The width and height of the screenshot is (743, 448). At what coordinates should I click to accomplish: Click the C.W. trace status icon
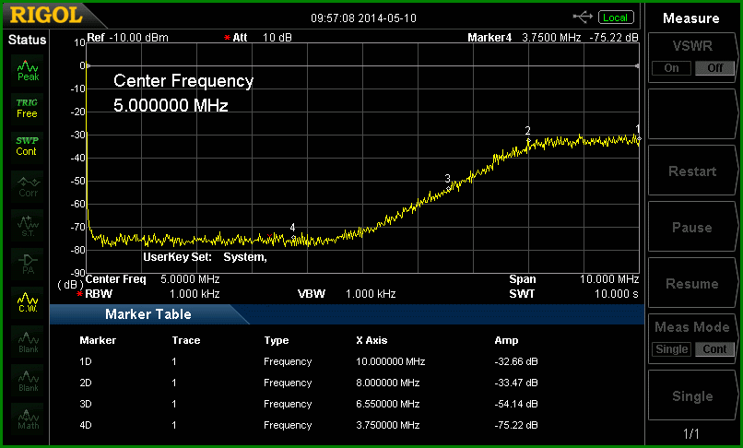tap(28, 302)
